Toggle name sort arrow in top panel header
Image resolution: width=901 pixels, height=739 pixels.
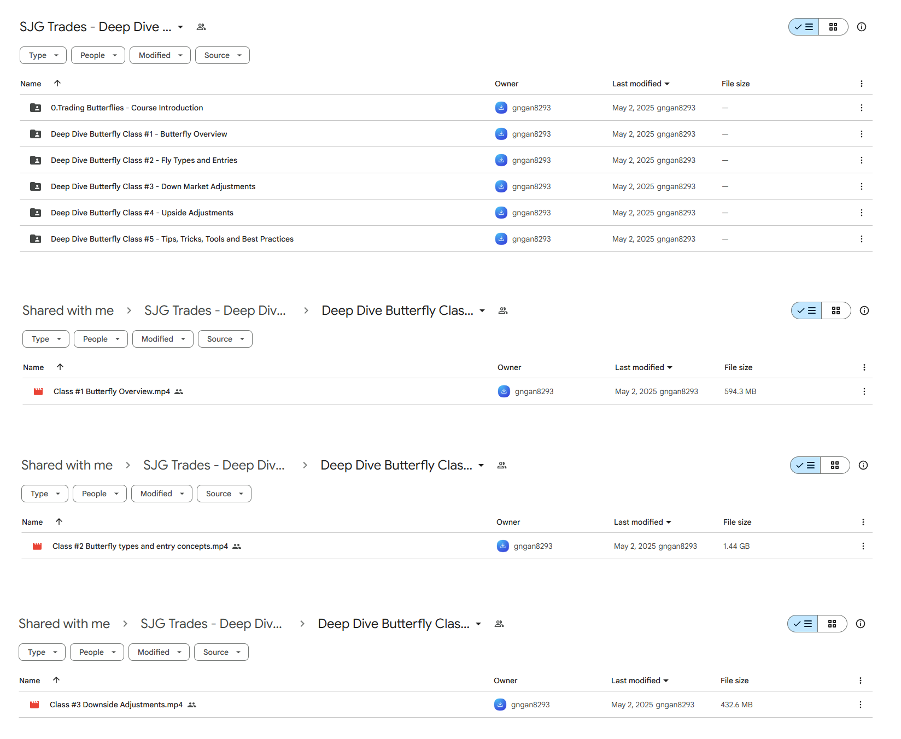tap(57, 83)
